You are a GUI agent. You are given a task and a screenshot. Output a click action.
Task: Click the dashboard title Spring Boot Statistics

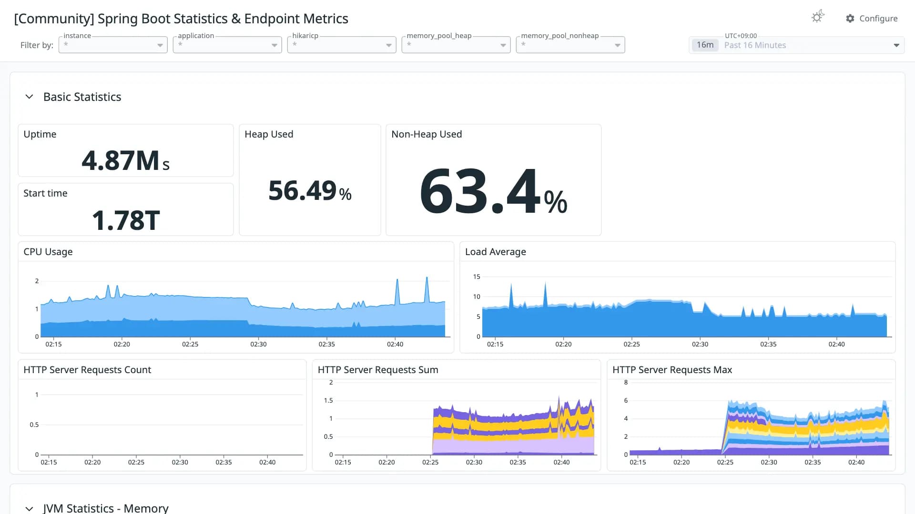pos(181,19)
